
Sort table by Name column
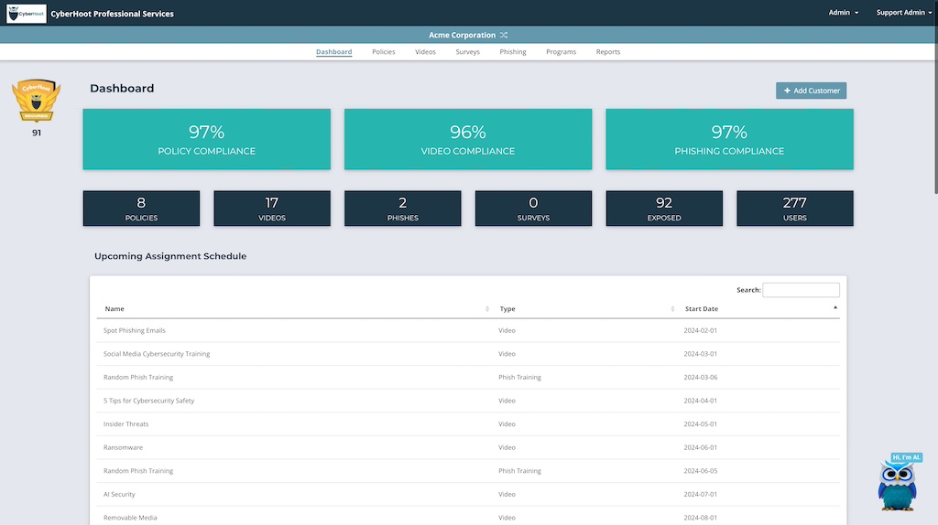296,309
